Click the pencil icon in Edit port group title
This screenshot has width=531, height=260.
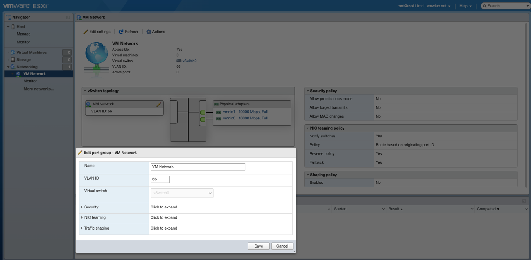click(x=80, y=153)
